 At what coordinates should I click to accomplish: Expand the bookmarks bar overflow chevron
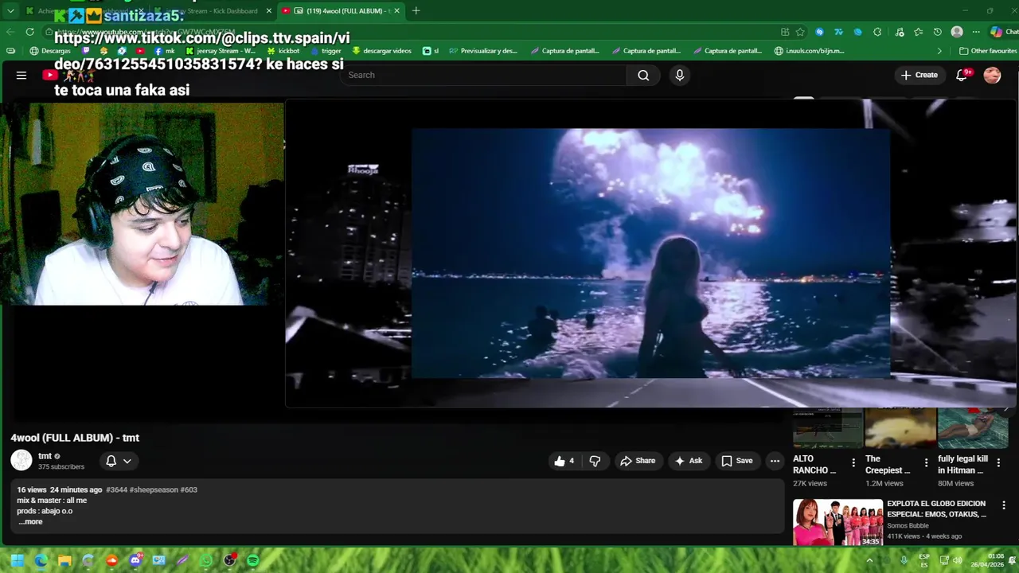click(x=939, y=51)
